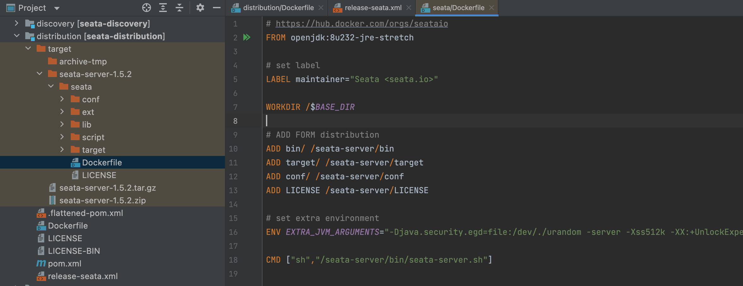Collapse the seata-server-1.5.2 folder
743x286 pixels.
39,74
